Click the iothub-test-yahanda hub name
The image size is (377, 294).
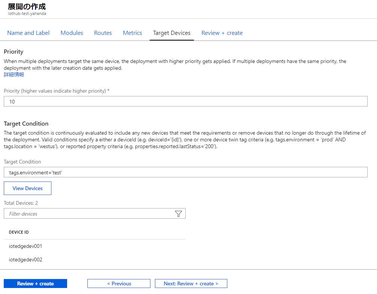(x=27, y=14)
